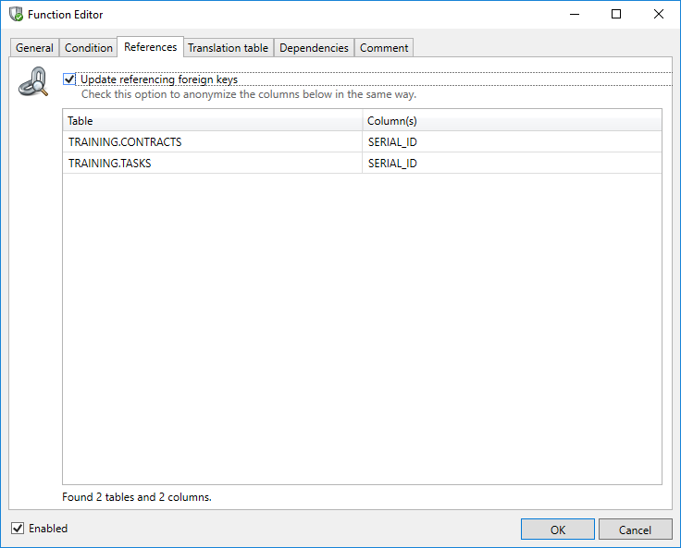
Task: Open the Translation table tab
Action: pos(228,48)
